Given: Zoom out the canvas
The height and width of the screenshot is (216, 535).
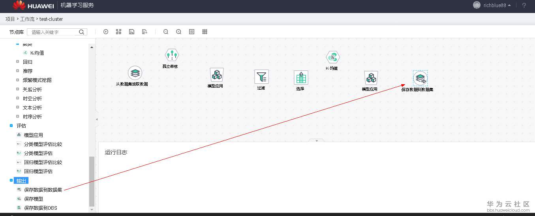Looking at the screenshot, I should coord(166,32).
